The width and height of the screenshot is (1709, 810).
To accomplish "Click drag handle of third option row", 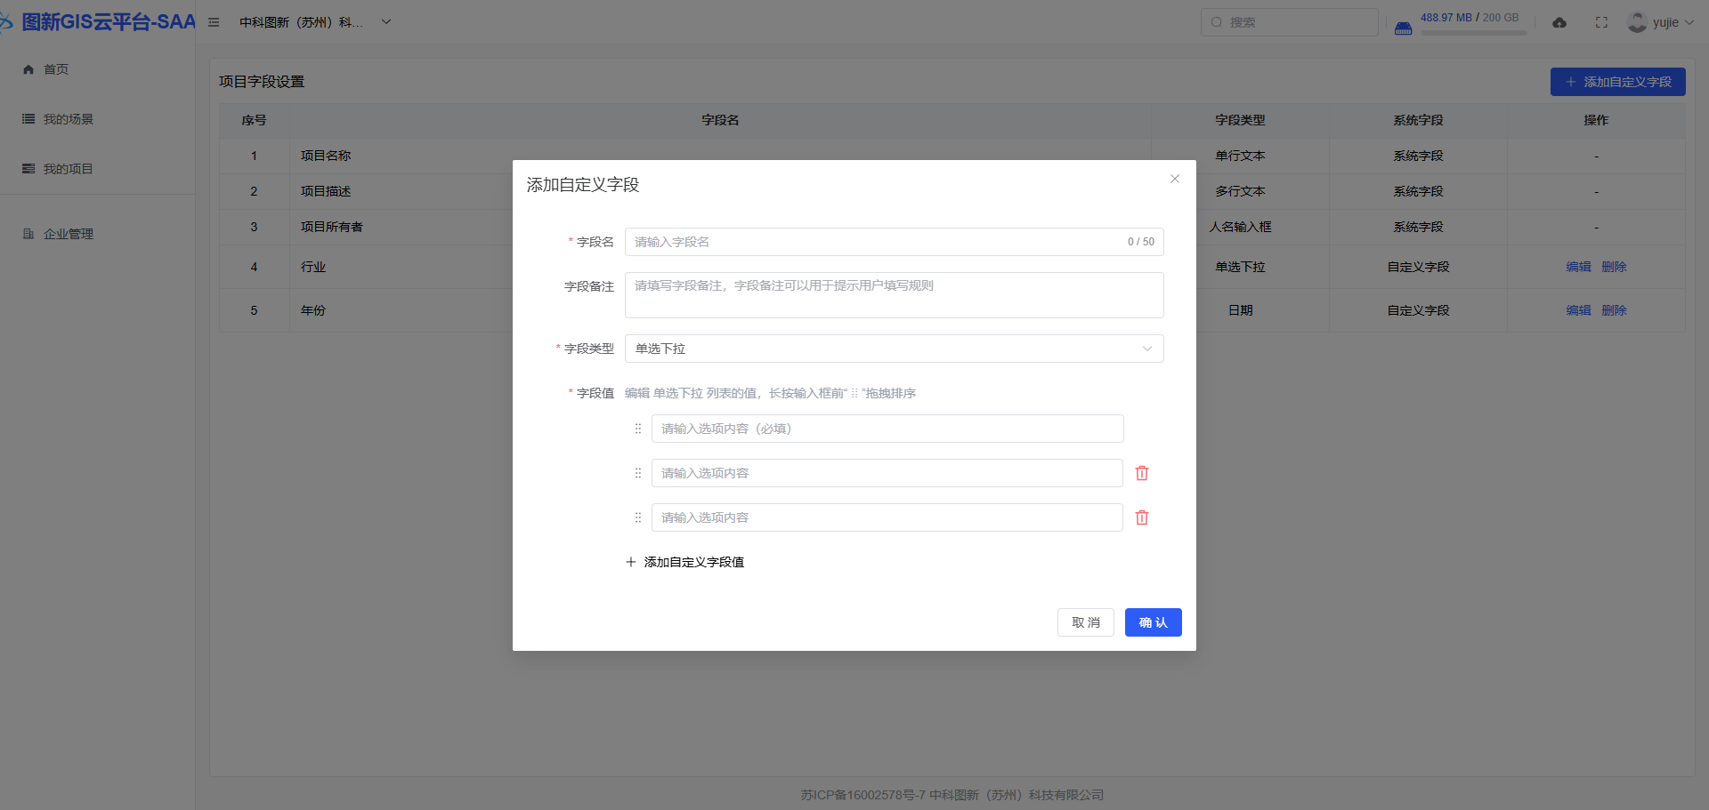I will 637,517.
